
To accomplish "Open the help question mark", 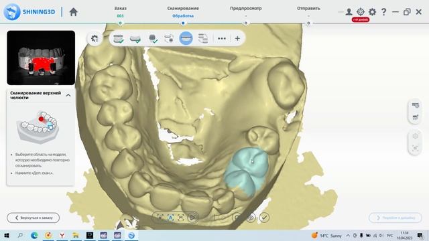I will click(x=383, y=12).
